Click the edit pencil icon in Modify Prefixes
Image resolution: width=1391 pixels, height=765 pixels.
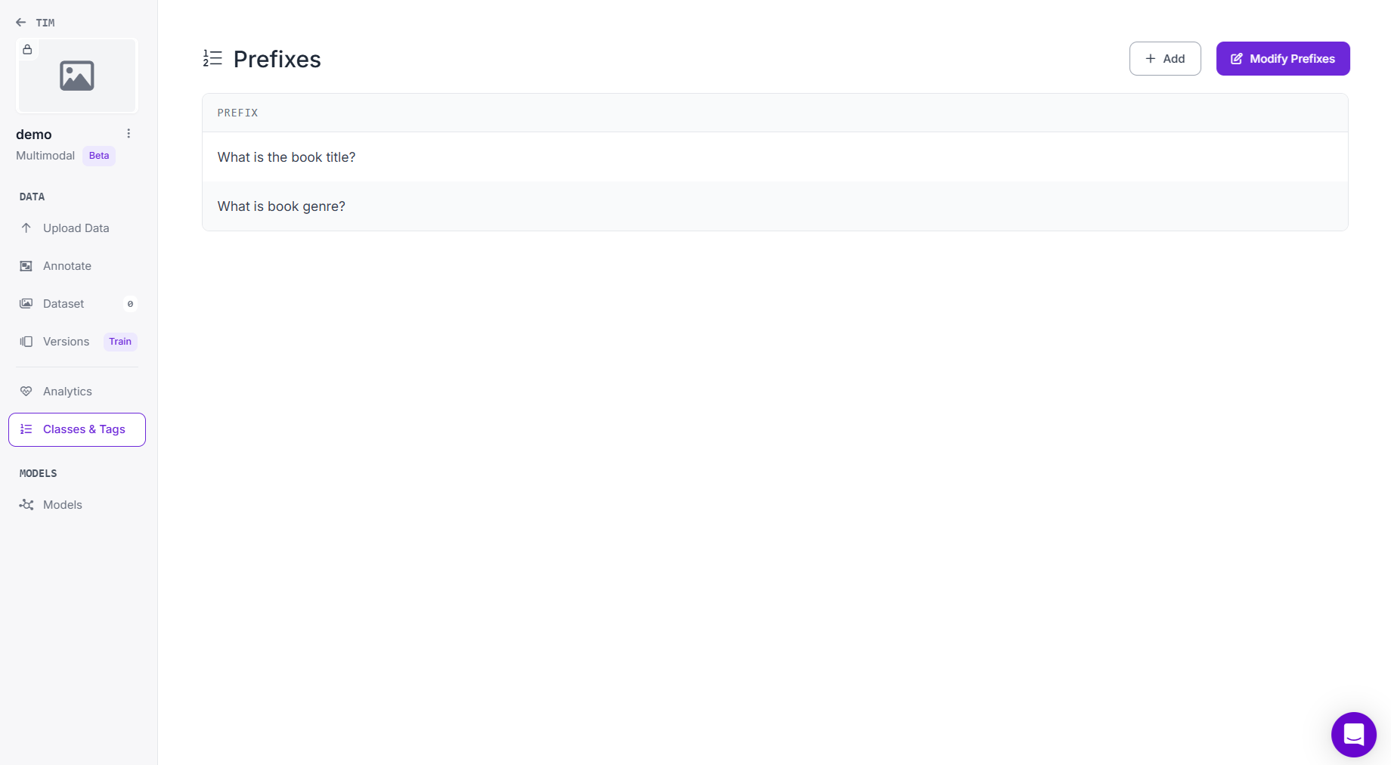[1237, 59]
